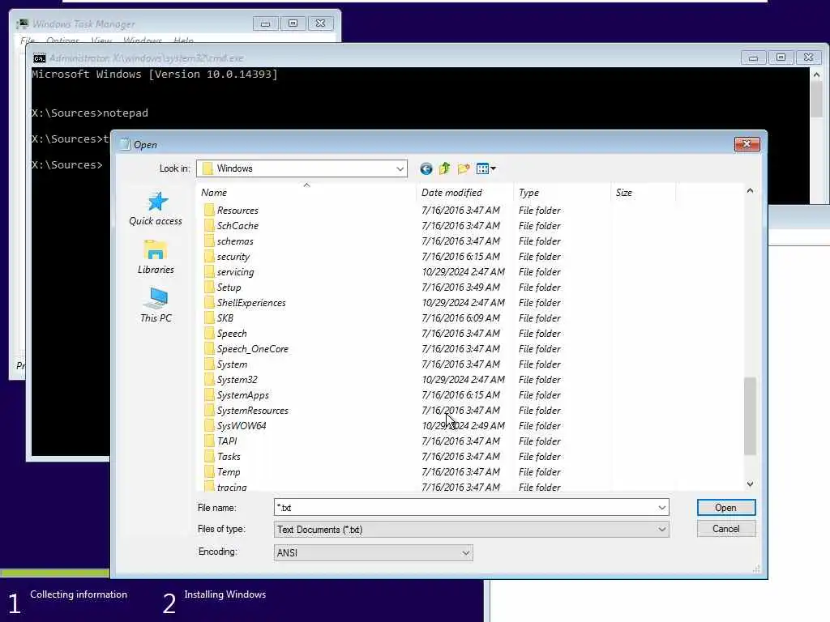This screenshot has width=830, height=622.
Task: Open Options menu in Task Manager
Action: click(x=62, y=40)
